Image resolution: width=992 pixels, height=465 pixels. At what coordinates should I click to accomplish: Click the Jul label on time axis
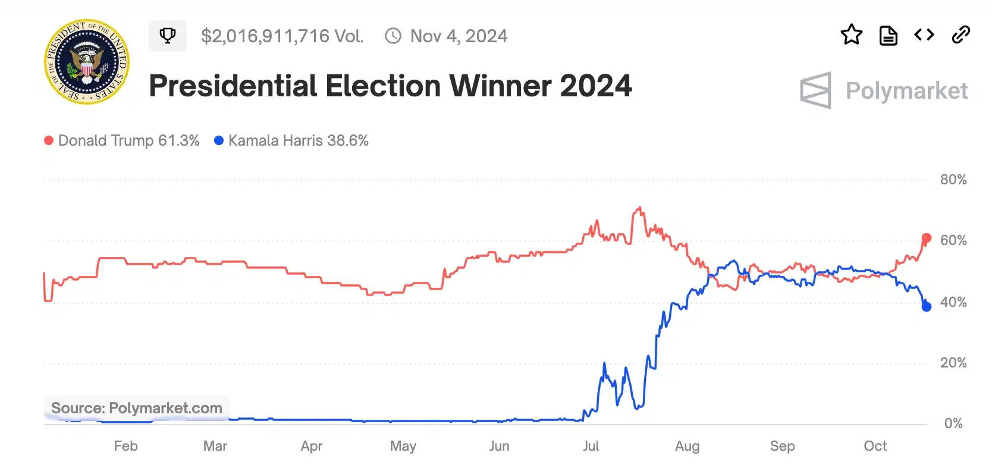(x=591, y=446)
